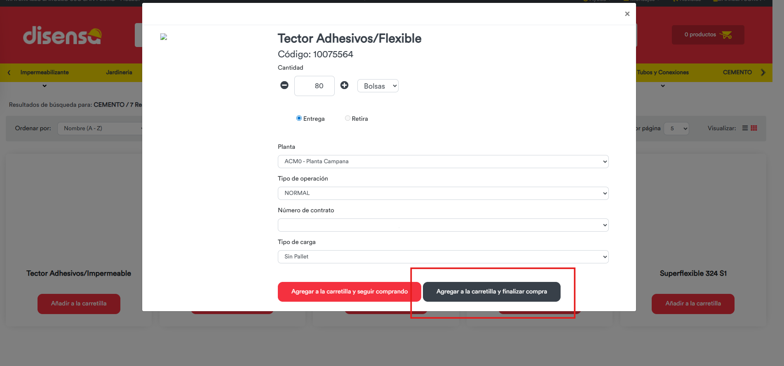Viewport: 784px width, 366px height.
Task: Open the cart with wheelbarrow icon
Action: [x=708, y=35]
